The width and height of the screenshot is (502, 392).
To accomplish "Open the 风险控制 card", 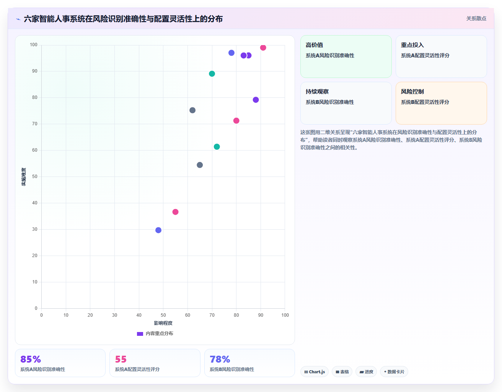I will coord(441,103).
